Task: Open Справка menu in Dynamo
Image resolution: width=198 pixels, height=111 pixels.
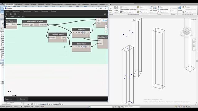Action: [54, 11]
